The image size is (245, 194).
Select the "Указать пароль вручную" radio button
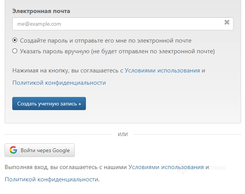point(15,51)
